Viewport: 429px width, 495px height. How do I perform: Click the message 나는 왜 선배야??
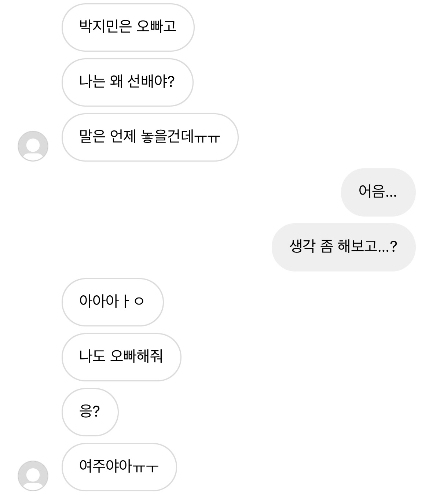pos(127,82)
